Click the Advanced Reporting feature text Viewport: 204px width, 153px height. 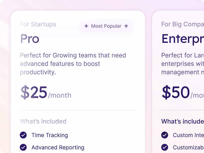[x=58, y=147]
